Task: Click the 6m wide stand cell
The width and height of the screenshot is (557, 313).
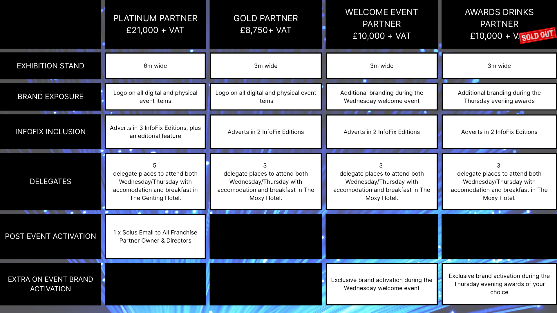Action: [155, 66]
